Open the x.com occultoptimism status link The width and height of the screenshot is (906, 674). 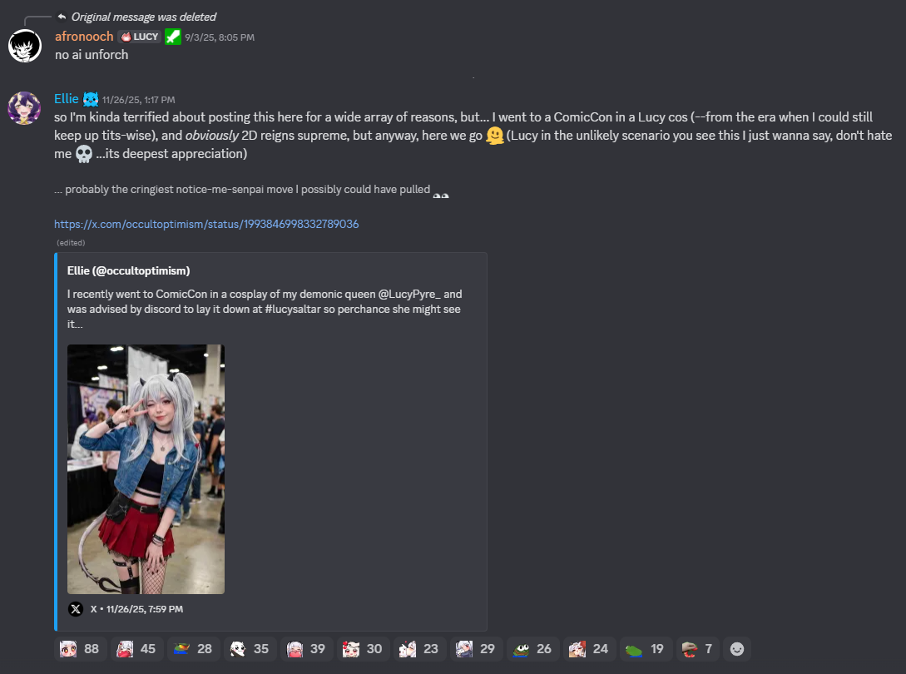coord(206,224)
